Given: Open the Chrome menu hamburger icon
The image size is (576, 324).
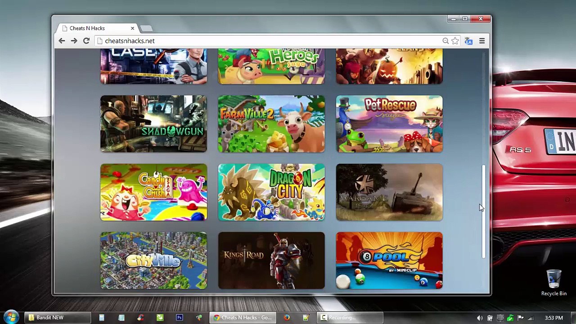Looking at the screenshot, I should (x=482, y=41).
